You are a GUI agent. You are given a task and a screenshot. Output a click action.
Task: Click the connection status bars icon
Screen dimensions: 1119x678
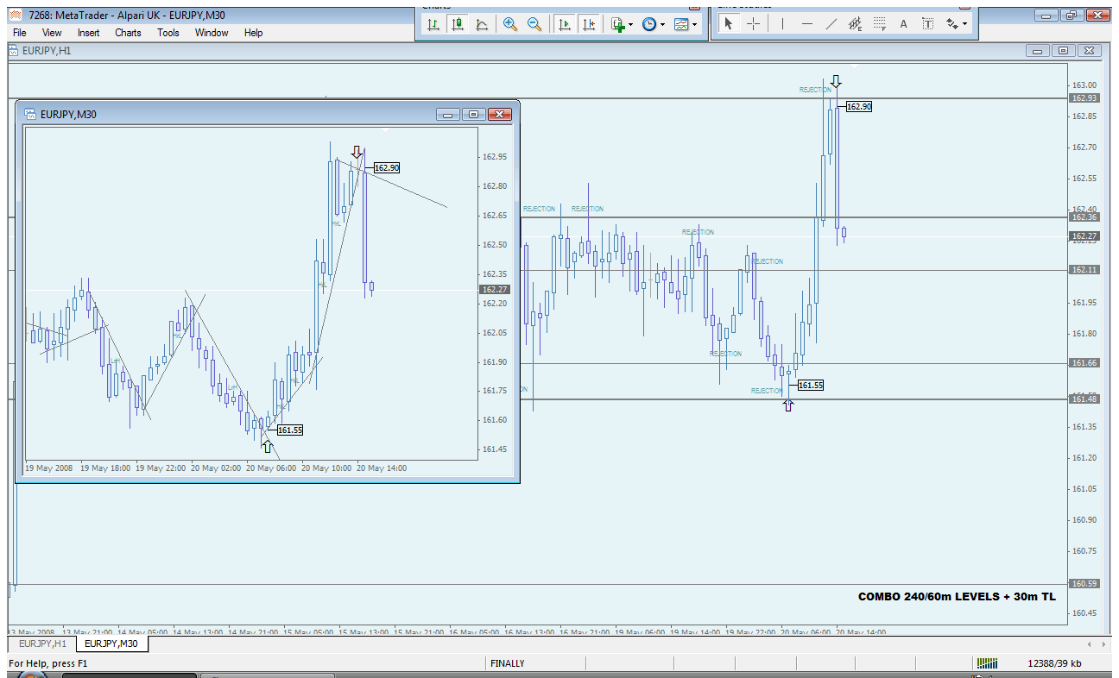(x=986, y=663)
